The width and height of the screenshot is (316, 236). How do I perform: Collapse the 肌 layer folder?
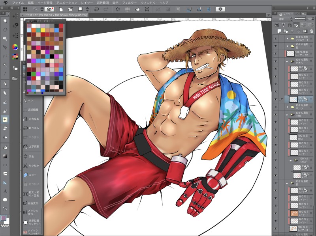pos(287,183)
